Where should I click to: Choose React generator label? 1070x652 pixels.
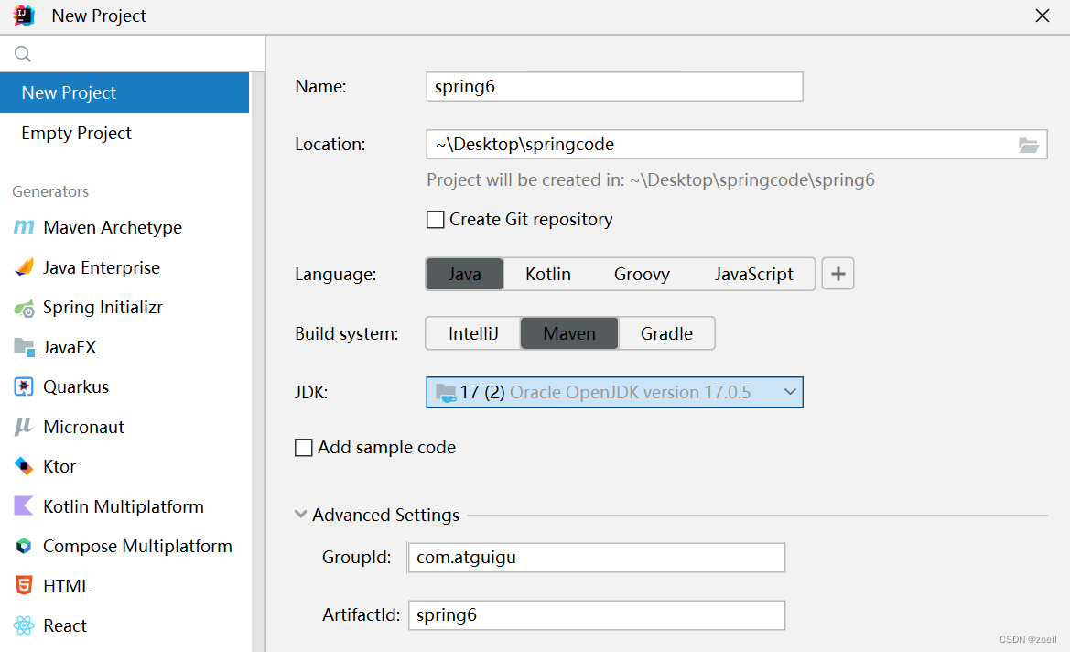click(65, 626)
